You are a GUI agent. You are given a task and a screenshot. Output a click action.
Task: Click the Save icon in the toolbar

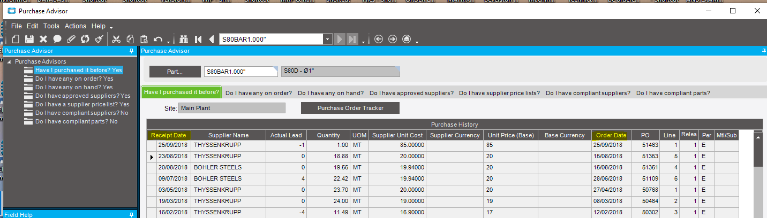click(29, 39)
